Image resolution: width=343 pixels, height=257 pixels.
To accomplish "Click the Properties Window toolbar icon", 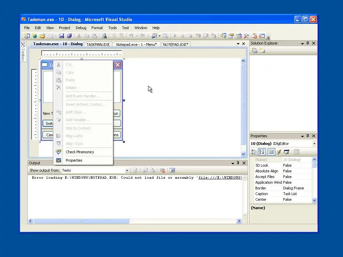I will pos(231,36).
